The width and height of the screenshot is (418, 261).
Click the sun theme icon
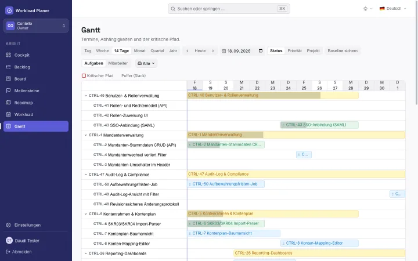[366, 9]
